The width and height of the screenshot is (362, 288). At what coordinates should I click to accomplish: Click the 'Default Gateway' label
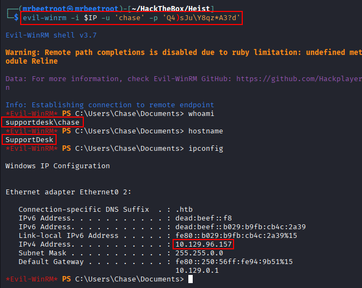pyautogui.click(x=51, y=262)
